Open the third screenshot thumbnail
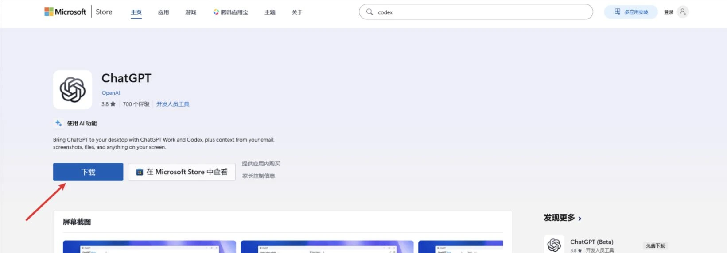The image size is (727, 253). point(461,247)
